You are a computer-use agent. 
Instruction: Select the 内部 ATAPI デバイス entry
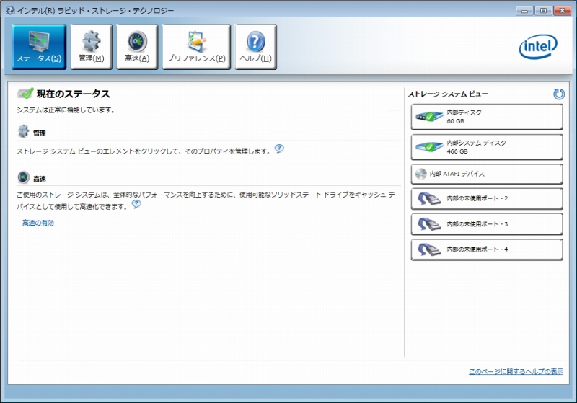(487, 174)
